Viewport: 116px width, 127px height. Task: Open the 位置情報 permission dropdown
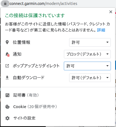90,43
